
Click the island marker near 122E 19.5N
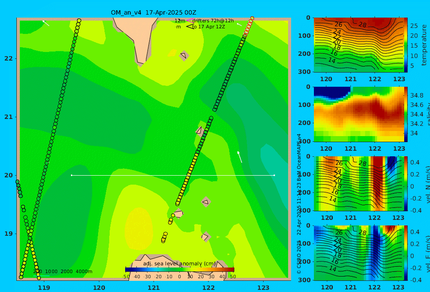click(206, 202)
